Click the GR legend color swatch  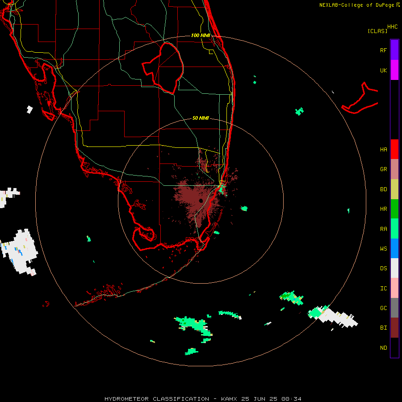(394, 169)
